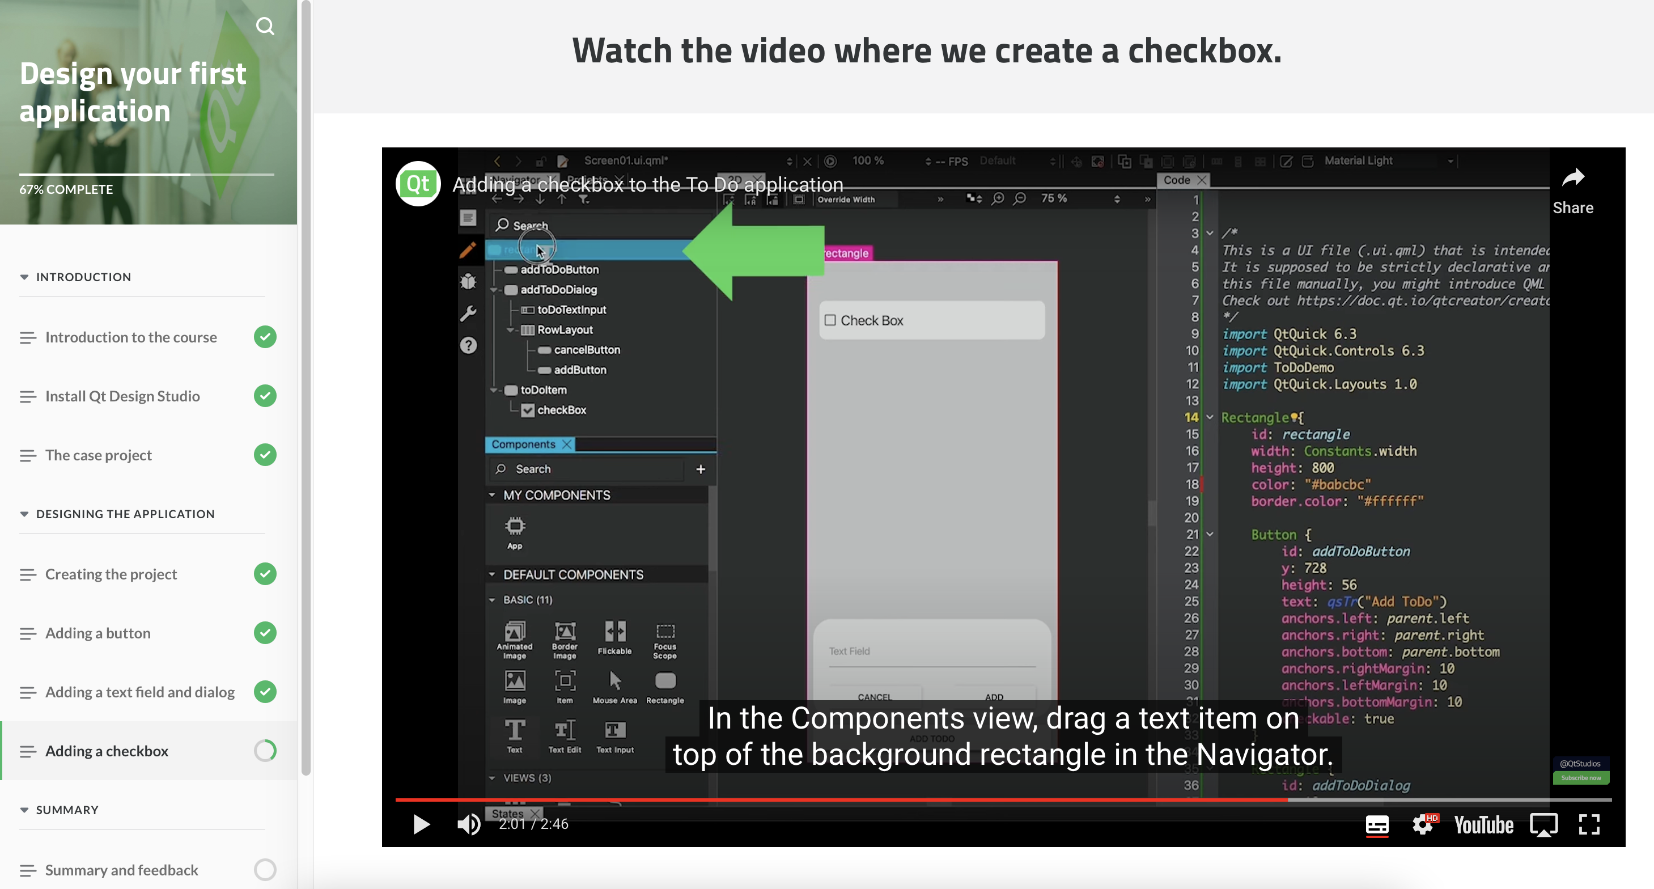Open Adding a button lesson
This screenshot has width=1654, height=889.
[97, 633]
